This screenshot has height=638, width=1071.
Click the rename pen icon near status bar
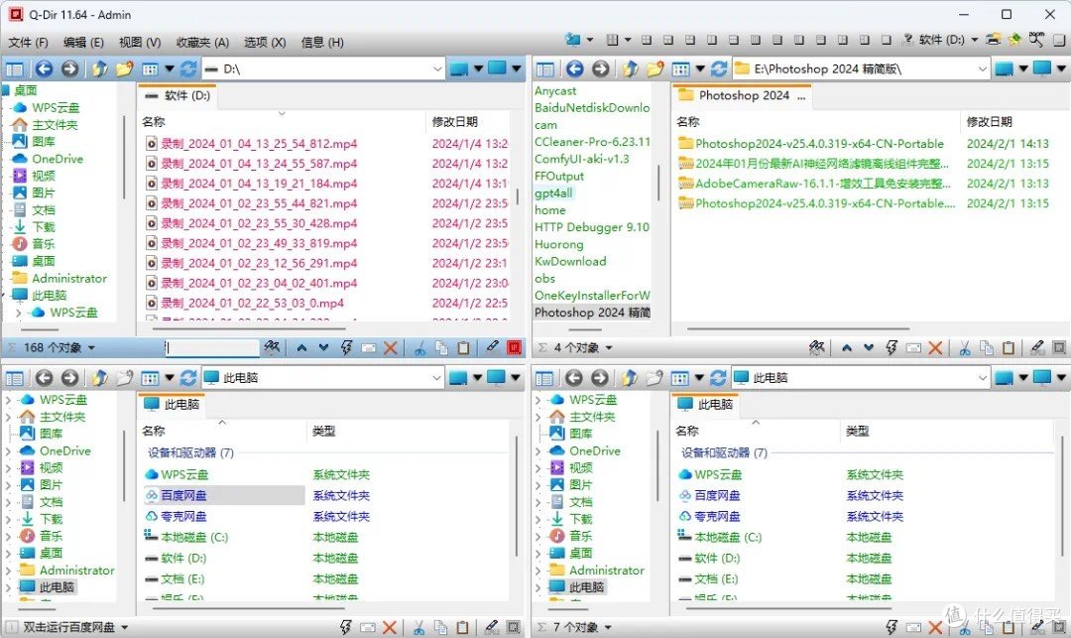tap(491, 348)
